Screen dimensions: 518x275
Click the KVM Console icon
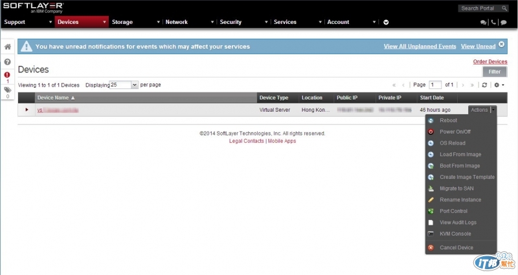coord(431,234)
